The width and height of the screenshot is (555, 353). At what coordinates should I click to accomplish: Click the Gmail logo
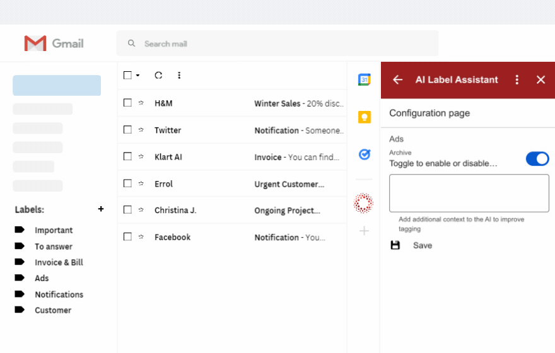coord(54,43)
